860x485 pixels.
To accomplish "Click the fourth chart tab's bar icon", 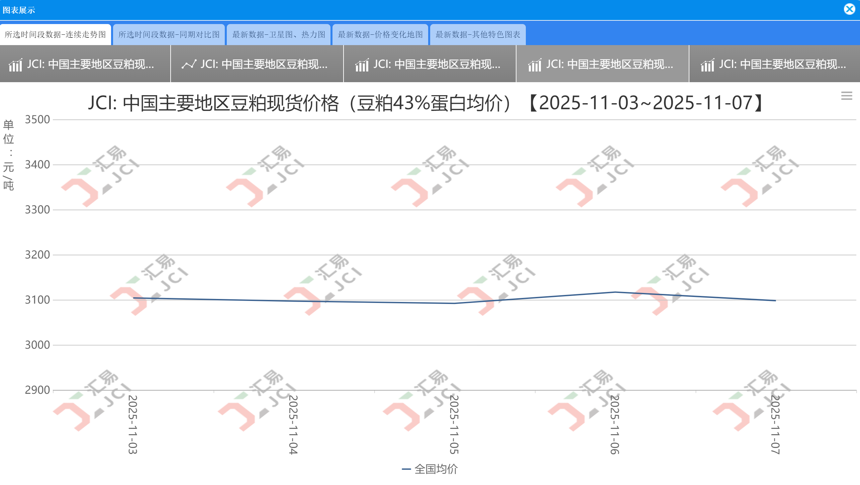I will pyautogui.click(x=535, y=64).
